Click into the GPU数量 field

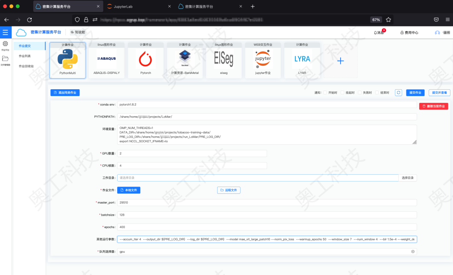[x=192, y=154]
